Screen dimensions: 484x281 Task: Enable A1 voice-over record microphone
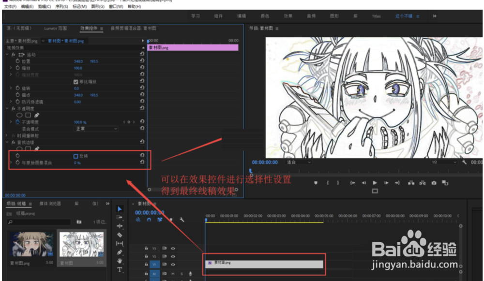coord(190,274)
